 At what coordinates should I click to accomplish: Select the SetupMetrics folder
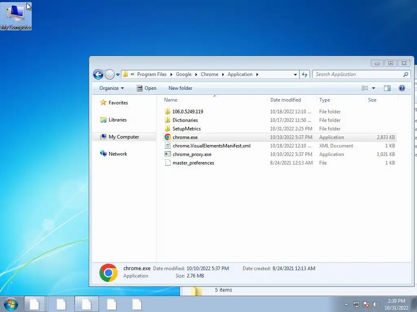click(187, 128)
